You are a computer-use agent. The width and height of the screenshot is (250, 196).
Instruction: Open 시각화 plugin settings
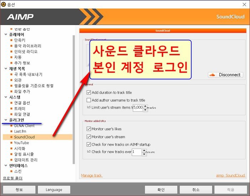tap(20, 149)
